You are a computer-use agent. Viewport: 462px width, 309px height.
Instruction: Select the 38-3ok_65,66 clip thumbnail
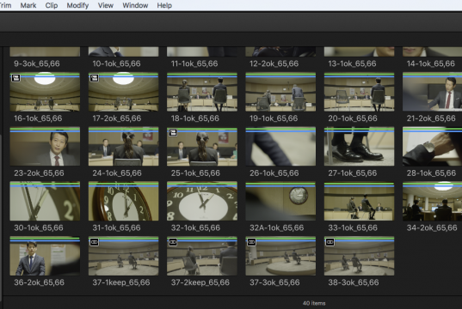359,256
